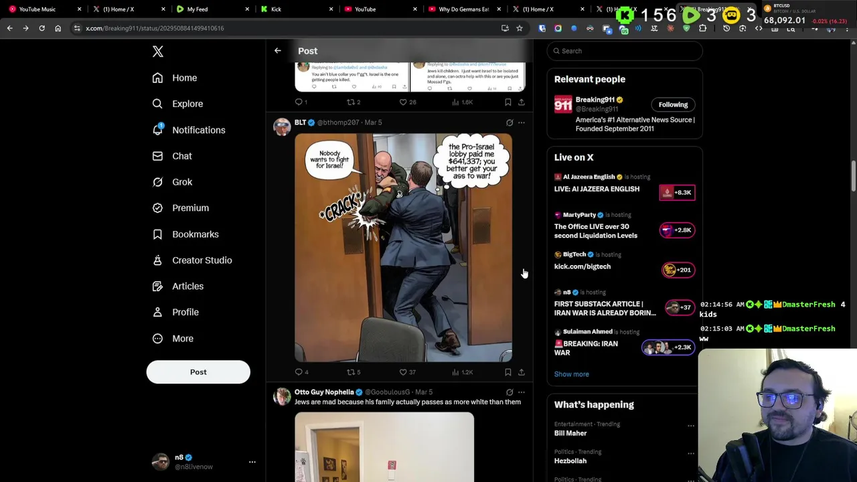The height and width of the screenshot is (482, 857).
Task: Open Otto Guy Nophelia's profile name
Action: point(324,392)
